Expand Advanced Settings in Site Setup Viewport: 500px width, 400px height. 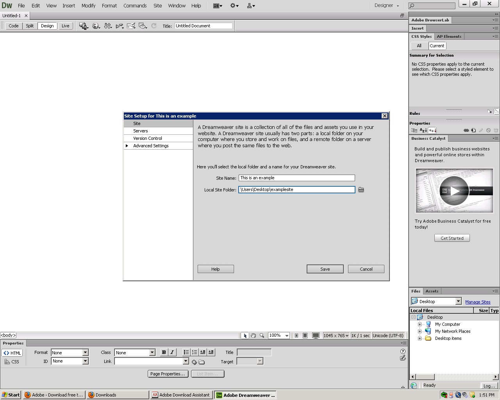[x=127, y=146]
